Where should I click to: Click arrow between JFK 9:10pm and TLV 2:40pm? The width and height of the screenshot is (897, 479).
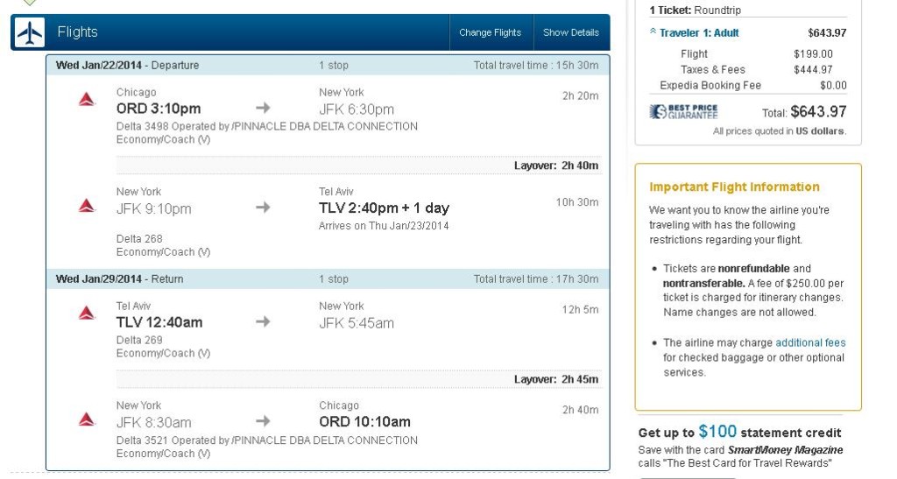263,208
